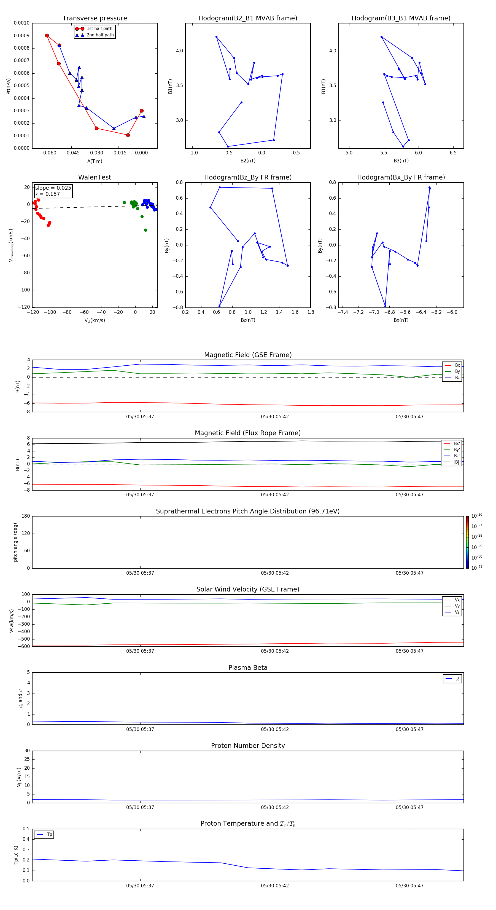Click the "Proton Number Density" title
Screen dimensions: 496x910
click(248, 746)
